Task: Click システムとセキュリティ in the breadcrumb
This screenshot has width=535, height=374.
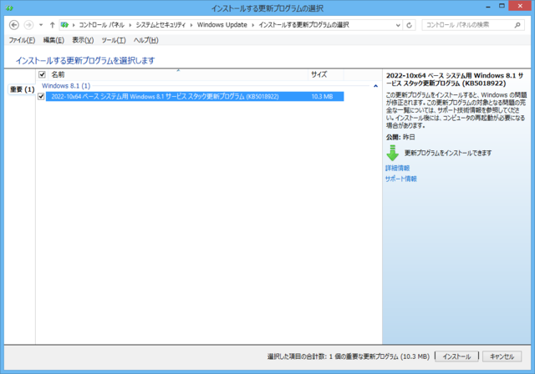Action: coord(160,25)
